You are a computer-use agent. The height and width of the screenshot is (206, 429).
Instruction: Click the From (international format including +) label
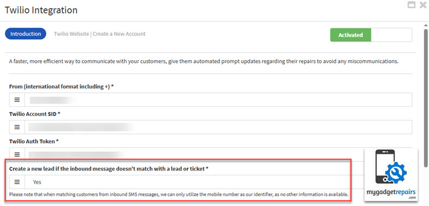(x=61, y=87)
